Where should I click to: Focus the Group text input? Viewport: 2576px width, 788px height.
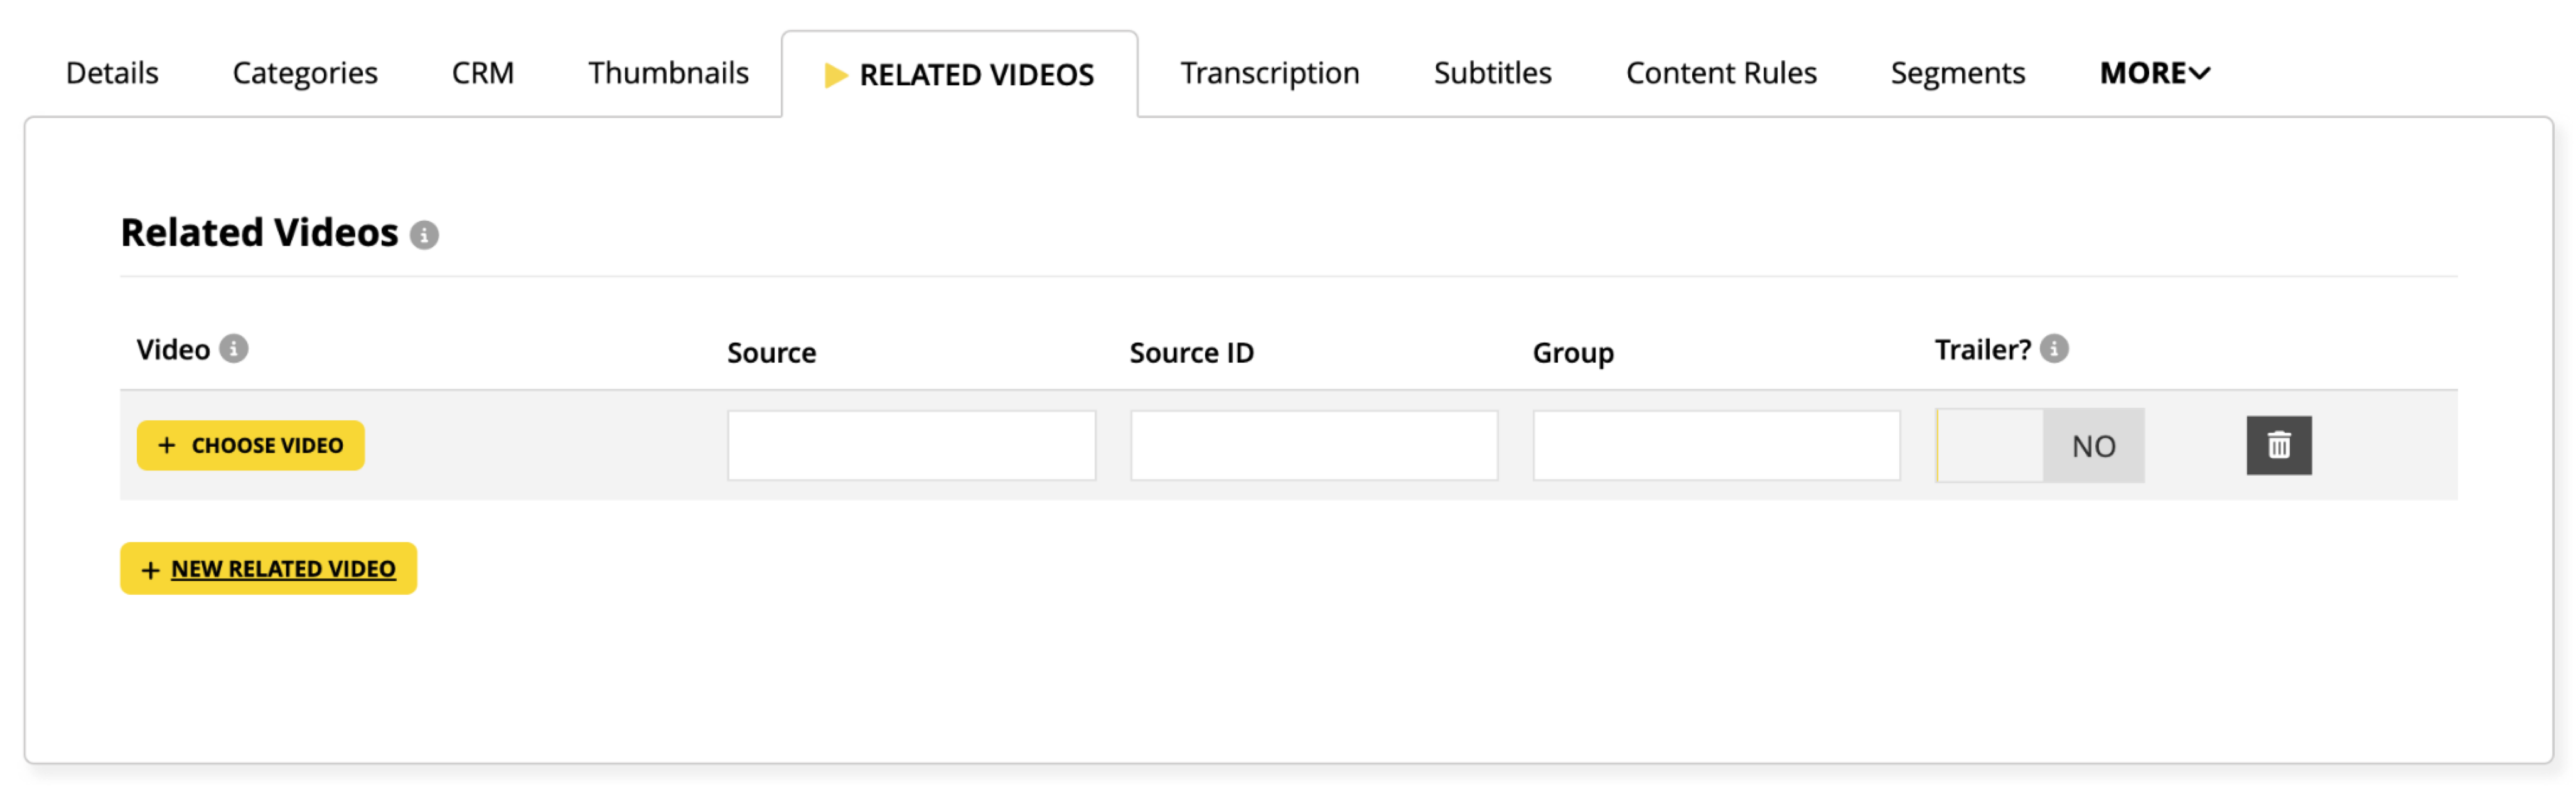point(1715,445)
